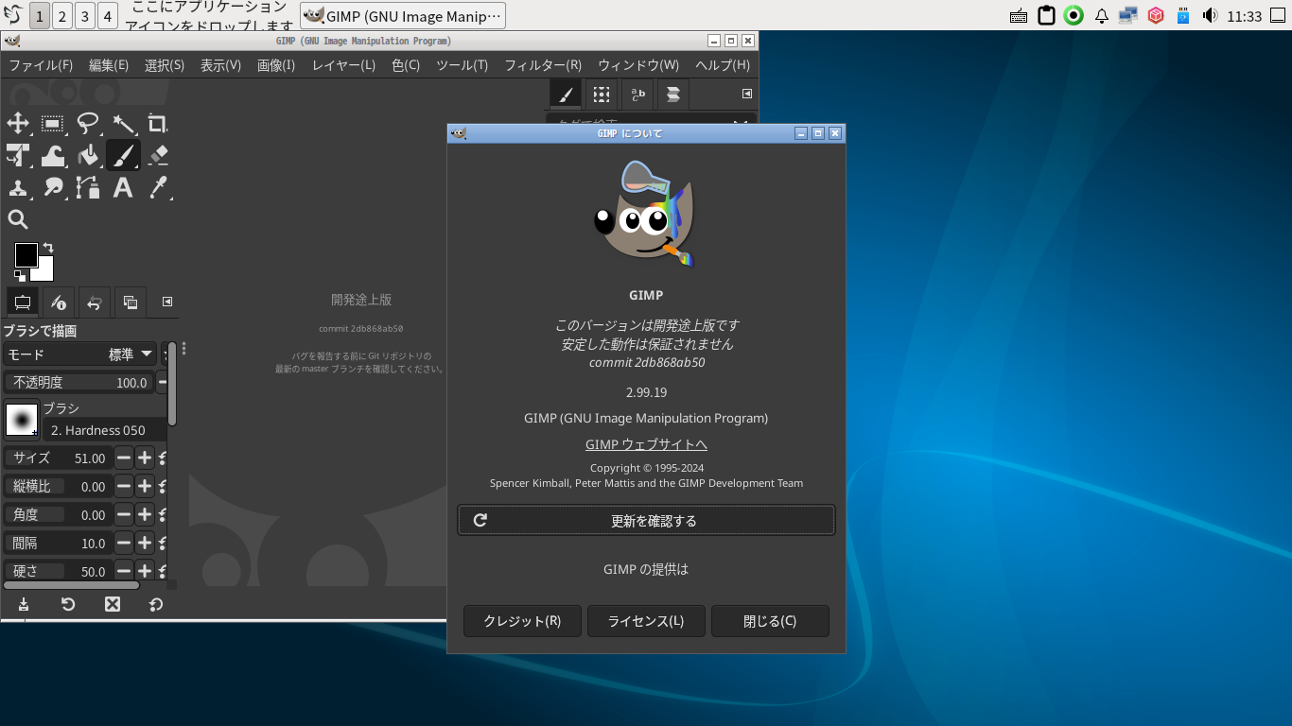Select the Zoom magnifier tool
Image resolution: width=1292 pixels, height=726 pixels.
18,219
